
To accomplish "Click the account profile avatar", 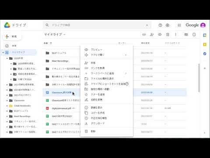I will pyautogui.click(x=203, y=25).
